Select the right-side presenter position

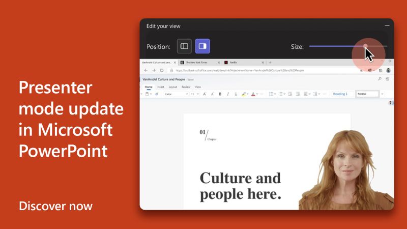point(202,46)
